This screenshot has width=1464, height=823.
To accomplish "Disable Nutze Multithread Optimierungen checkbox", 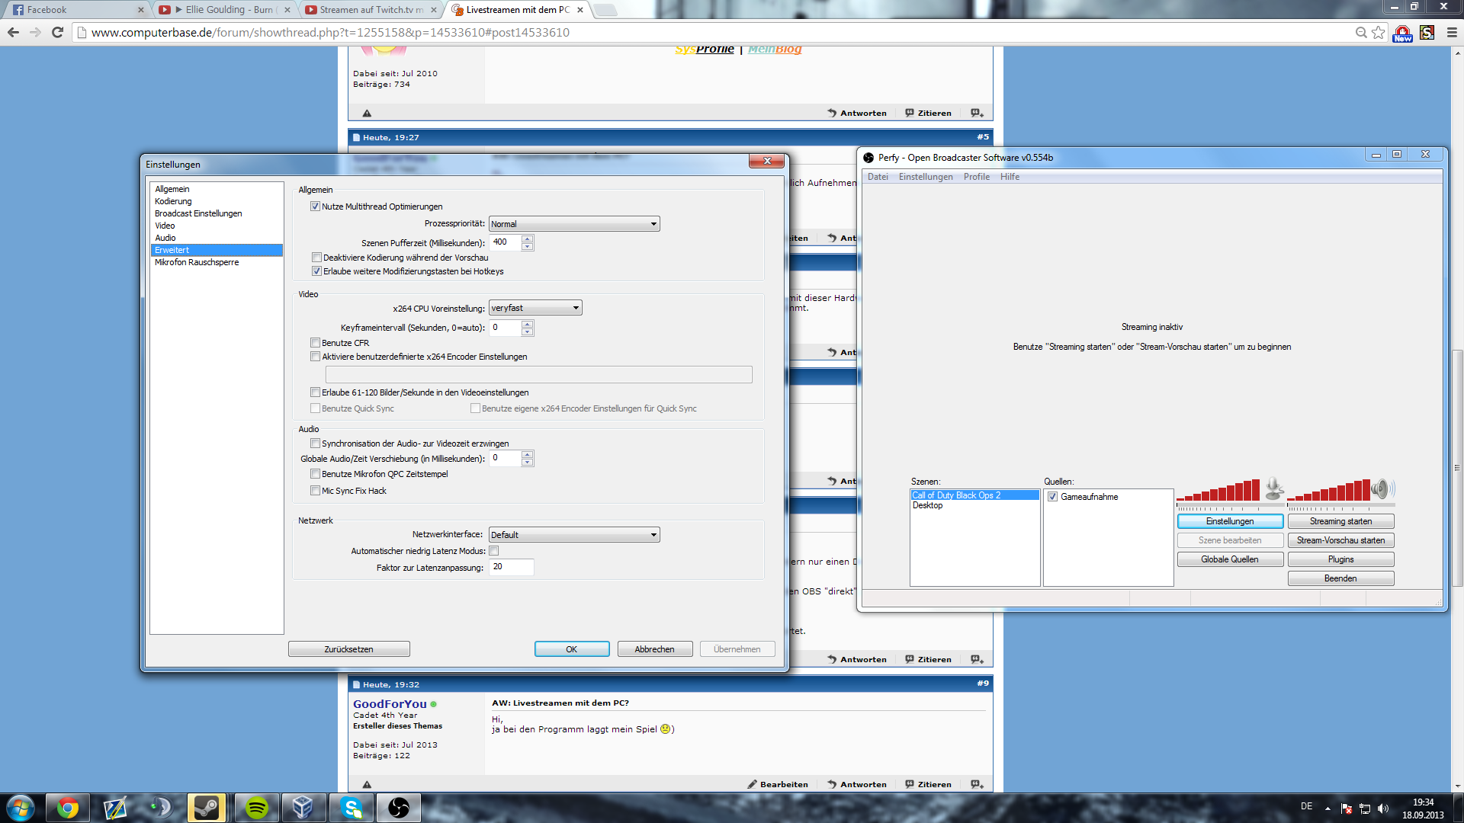I will point(315,207).
